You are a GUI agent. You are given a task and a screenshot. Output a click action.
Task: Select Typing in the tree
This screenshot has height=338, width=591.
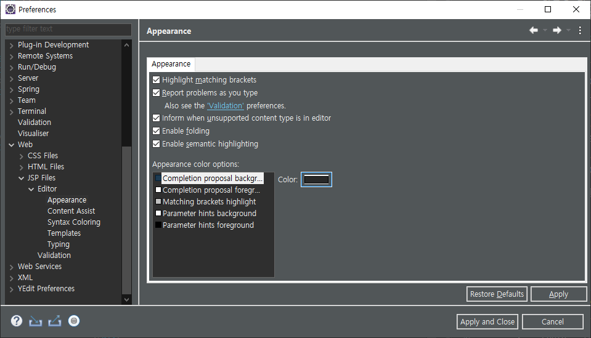pos(59,244)
